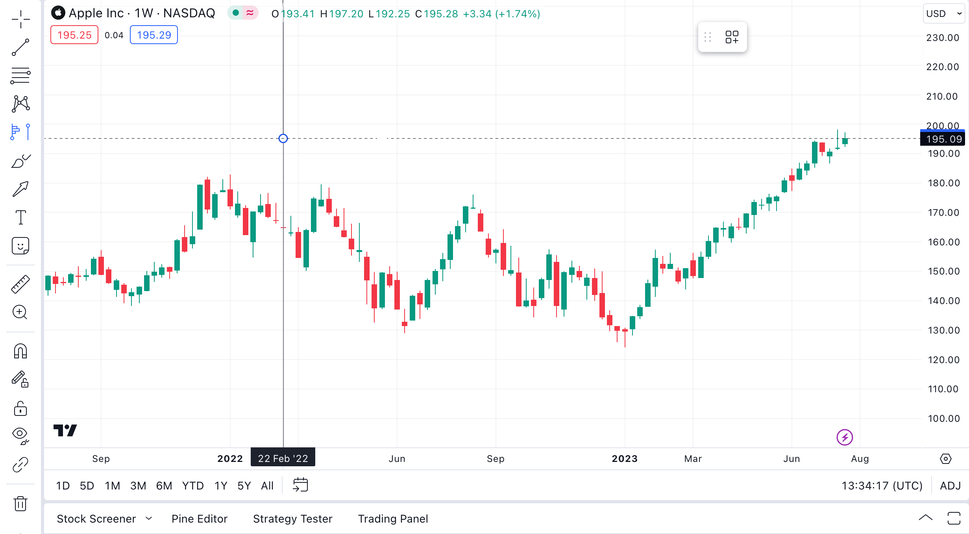Viewport: 969px width, 534px height.
Task: Click the 22 Feb '22 date marker
Action: pyautogui.click(x=283, y=458)
